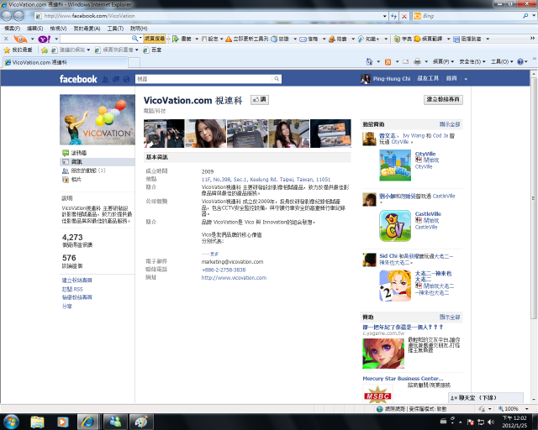Click the Facebook search magnifier button
The image size is (538, 430).
click(277, 79)
